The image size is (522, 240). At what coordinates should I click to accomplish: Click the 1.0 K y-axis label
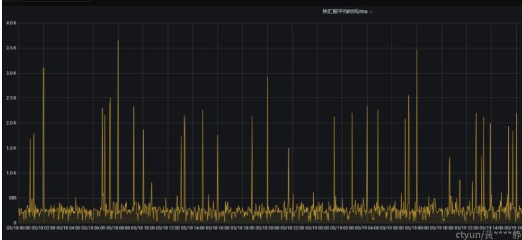tap(11, 173)
